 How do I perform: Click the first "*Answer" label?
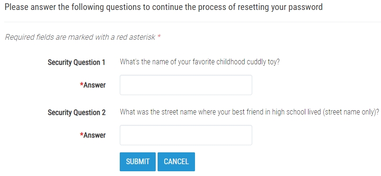pos(93,85)
